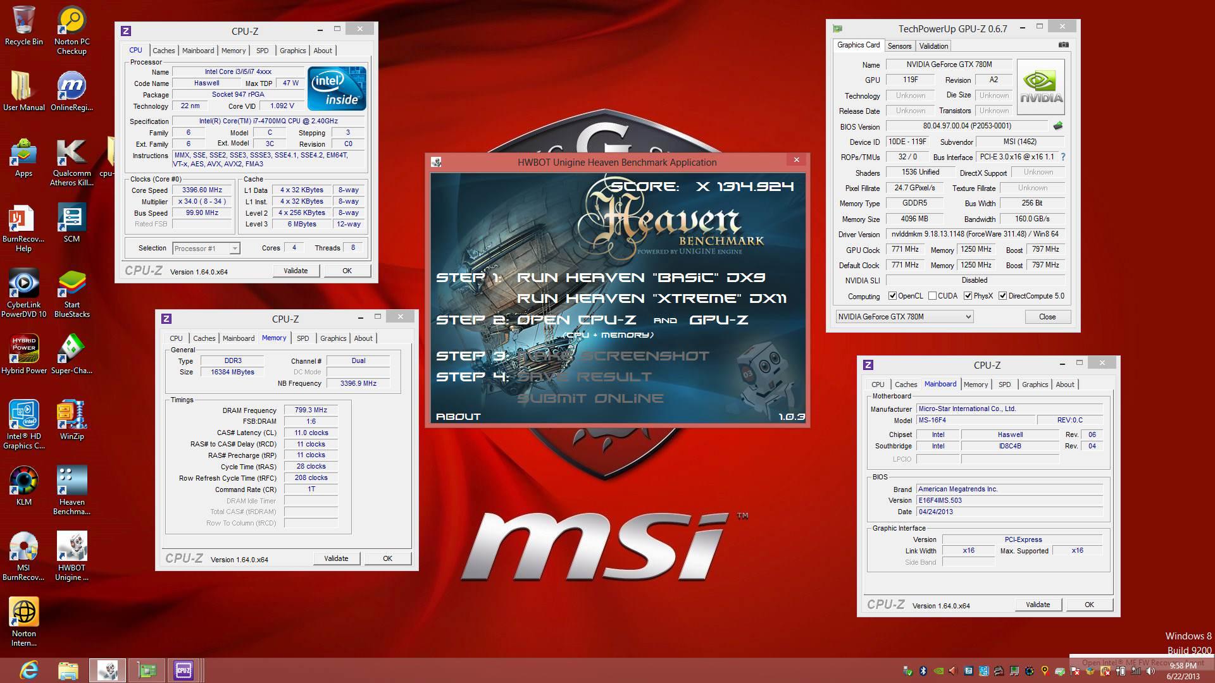Image resolution: width=1215 pixels, height=683 pixels.
Task: Click Run Heaven "Basic" DX9 step
Action: [640, 278]
